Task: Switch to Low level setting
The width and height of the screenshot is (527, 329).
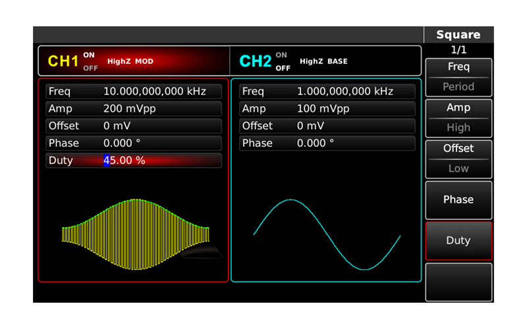Action: coord(458,168)
